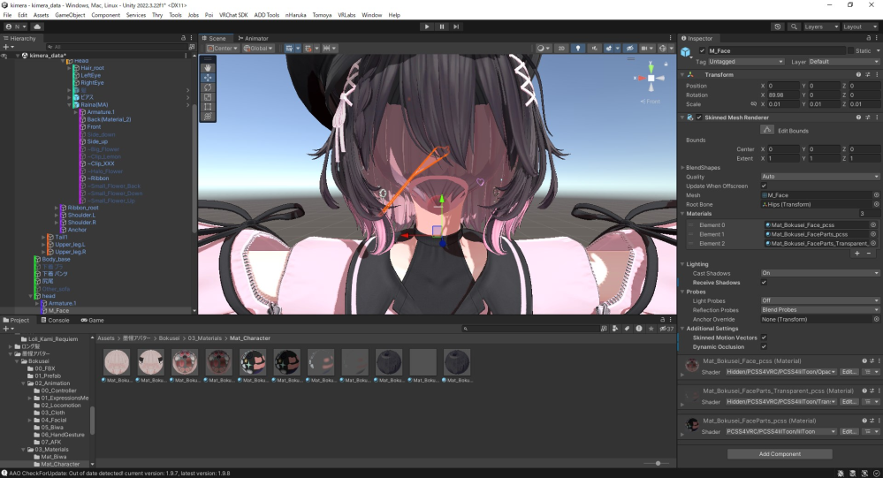Select the first Mat_Boku material thumbnail

(117, 362)
